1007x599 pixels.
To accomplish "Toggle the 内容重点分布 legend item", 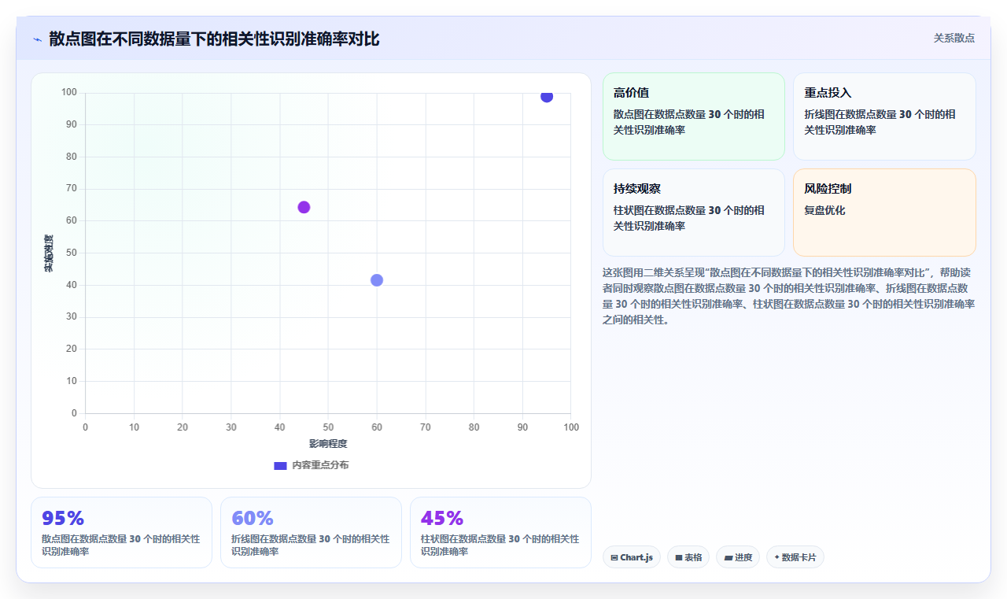I will point(312,465).
